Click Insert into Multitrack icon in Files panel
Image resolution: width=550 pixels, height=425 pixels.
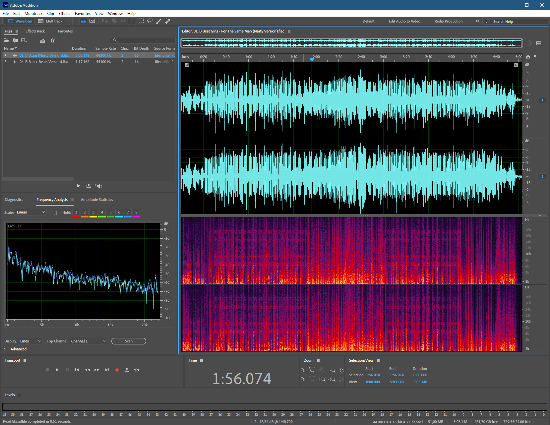click(x=43, y=40)
